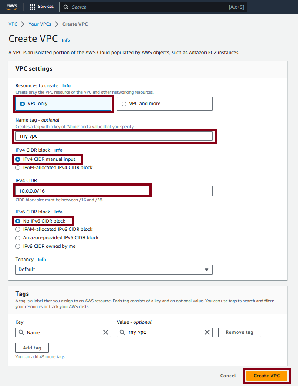Clear the Name key with X icon
This screenshot has height=386, width=298.
[105, 332]
